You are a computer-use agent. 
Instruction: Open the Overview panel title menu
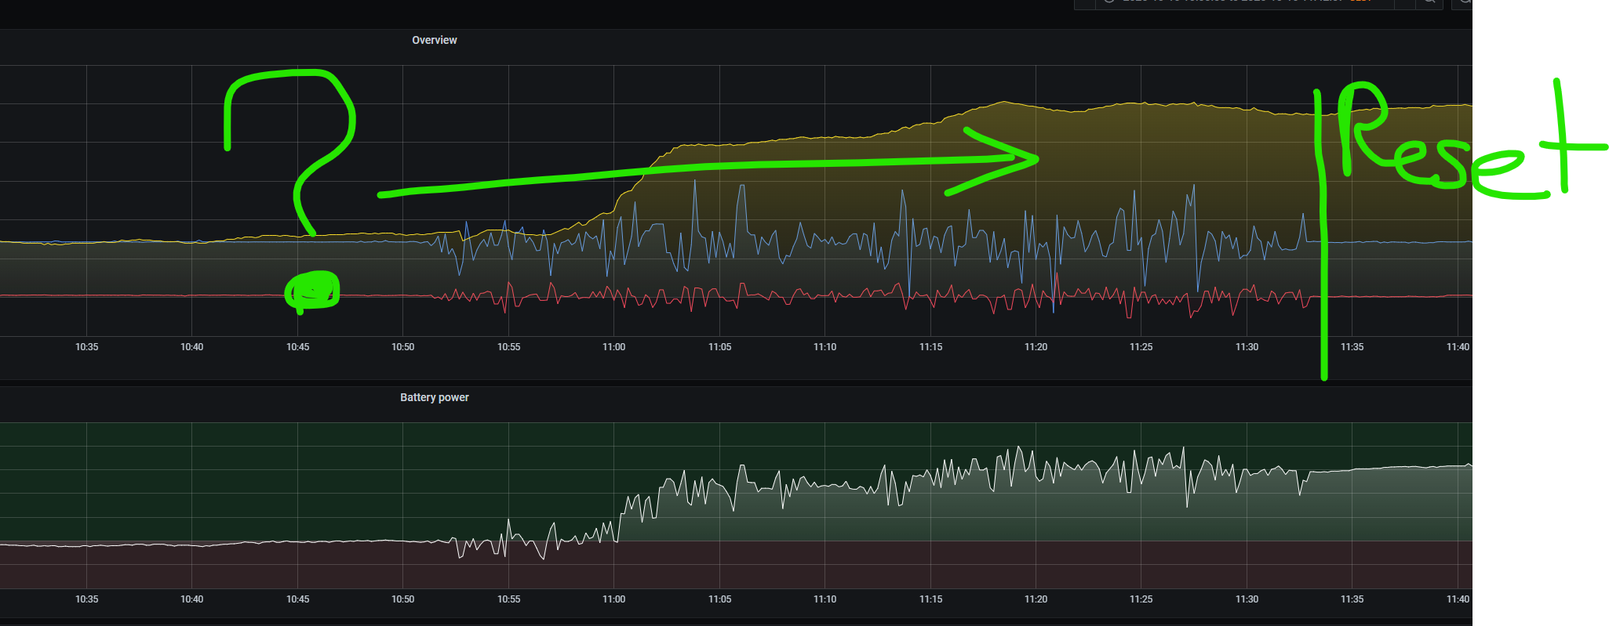pos(434,40)
